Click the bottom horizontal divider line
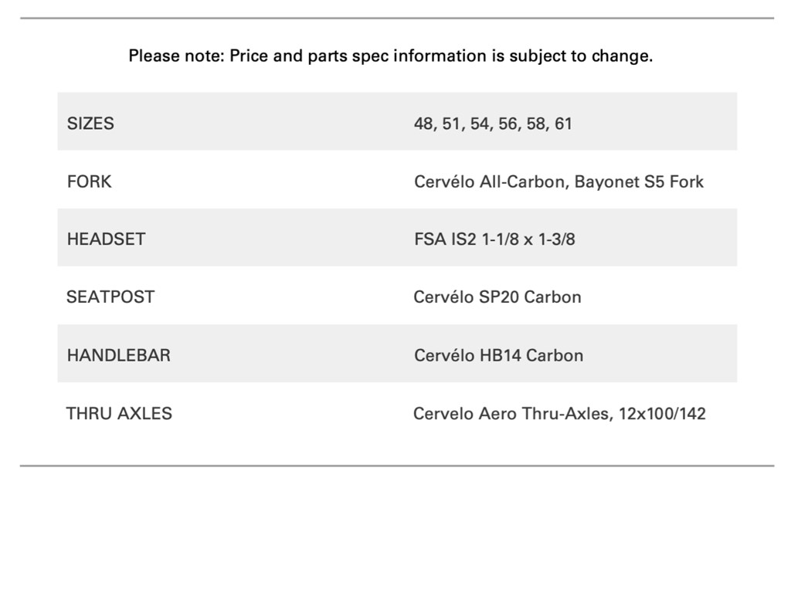791x593 pixels. (396, 466)
